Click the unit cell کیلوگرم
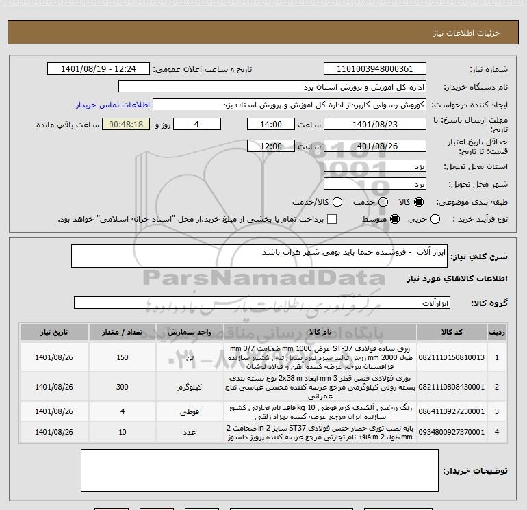Image resolution: width=527 pixels, height=510 pixels. point(190,387)
